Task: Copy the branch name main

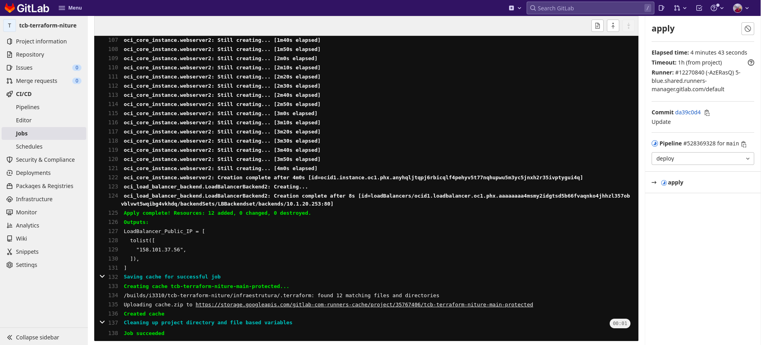Action: pos(744,144)
